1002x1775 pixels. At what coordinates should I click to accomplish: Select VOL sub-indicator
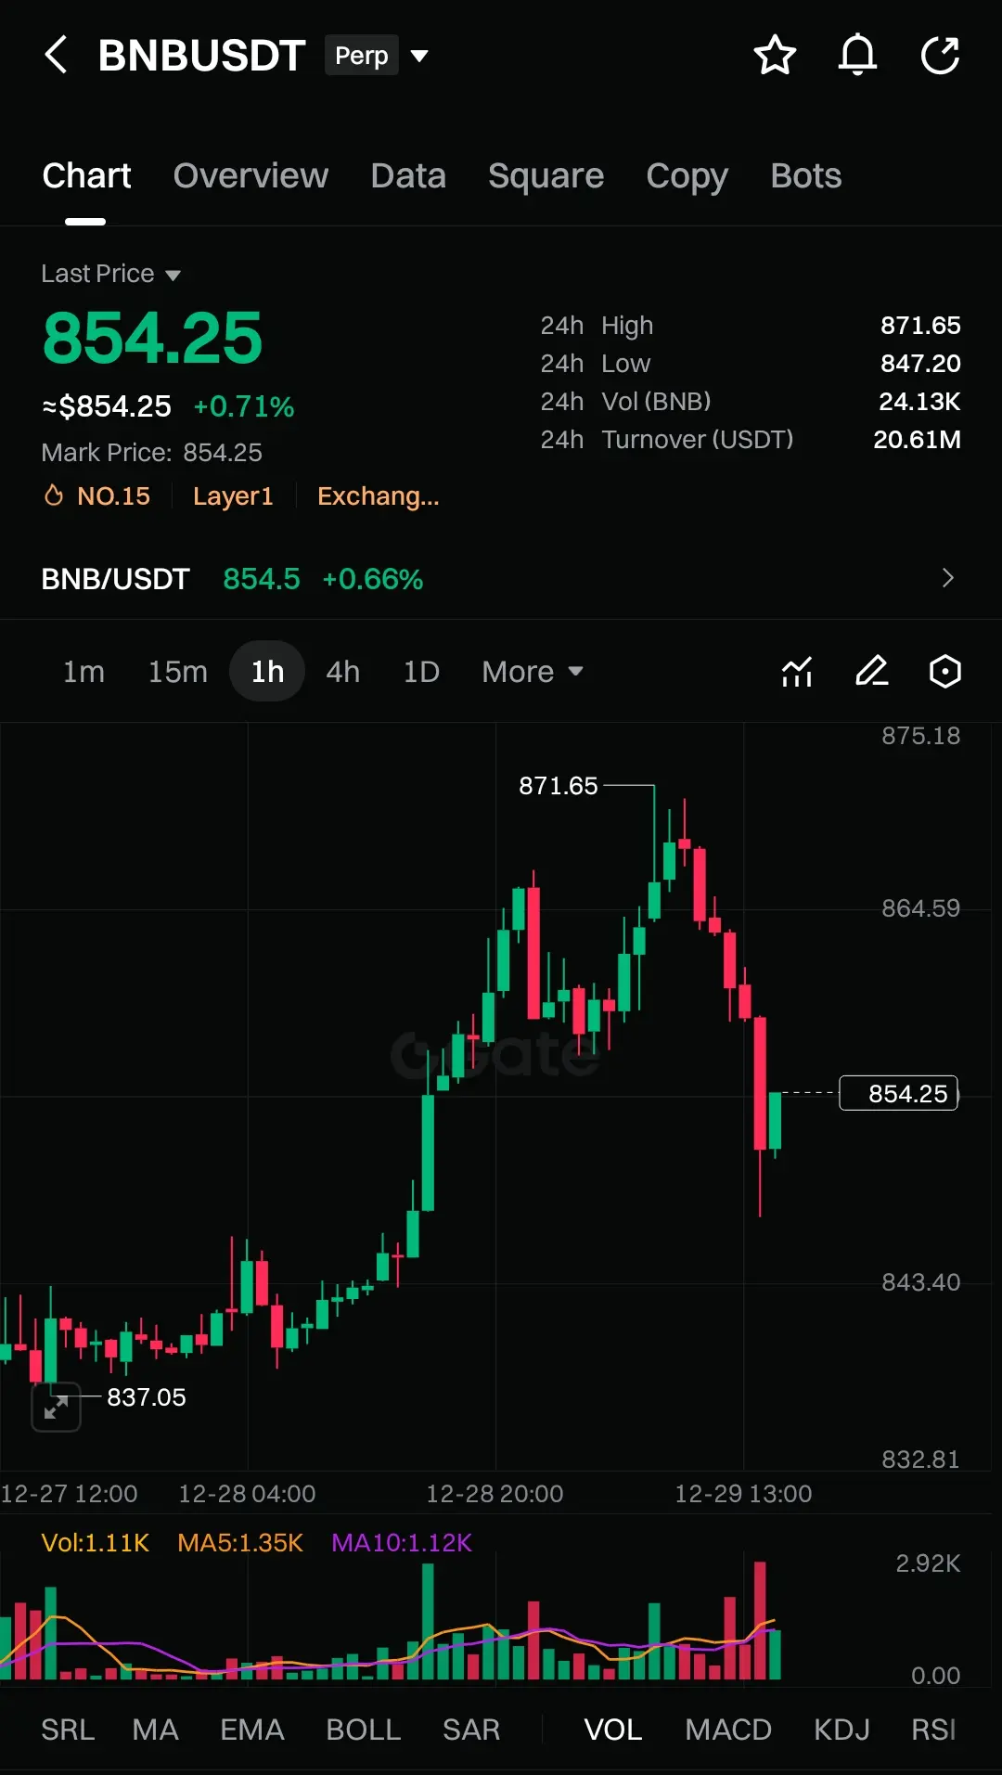click(x=612, y=1730)
